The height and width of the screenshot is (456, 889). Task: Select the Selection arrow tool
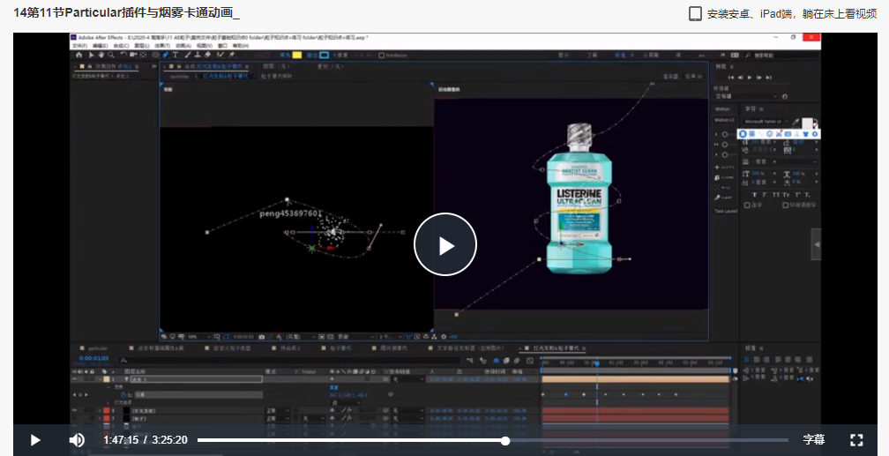tap(92, 55)
